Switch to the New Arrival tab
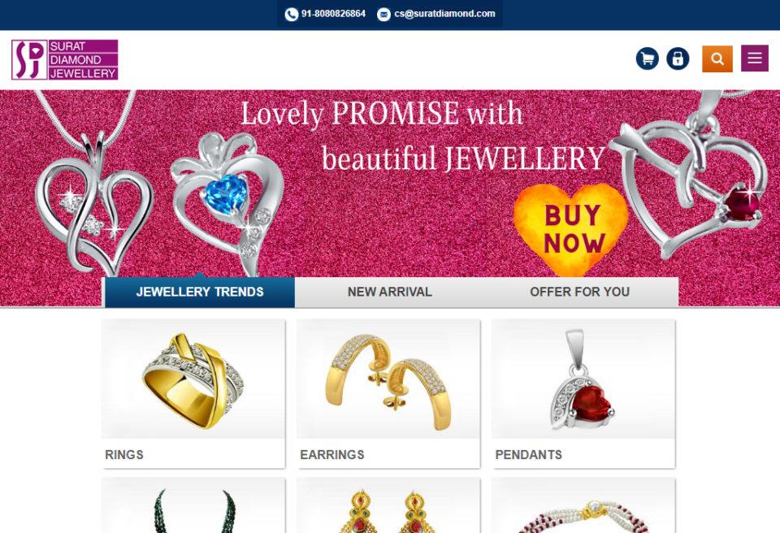 (389, 292)
